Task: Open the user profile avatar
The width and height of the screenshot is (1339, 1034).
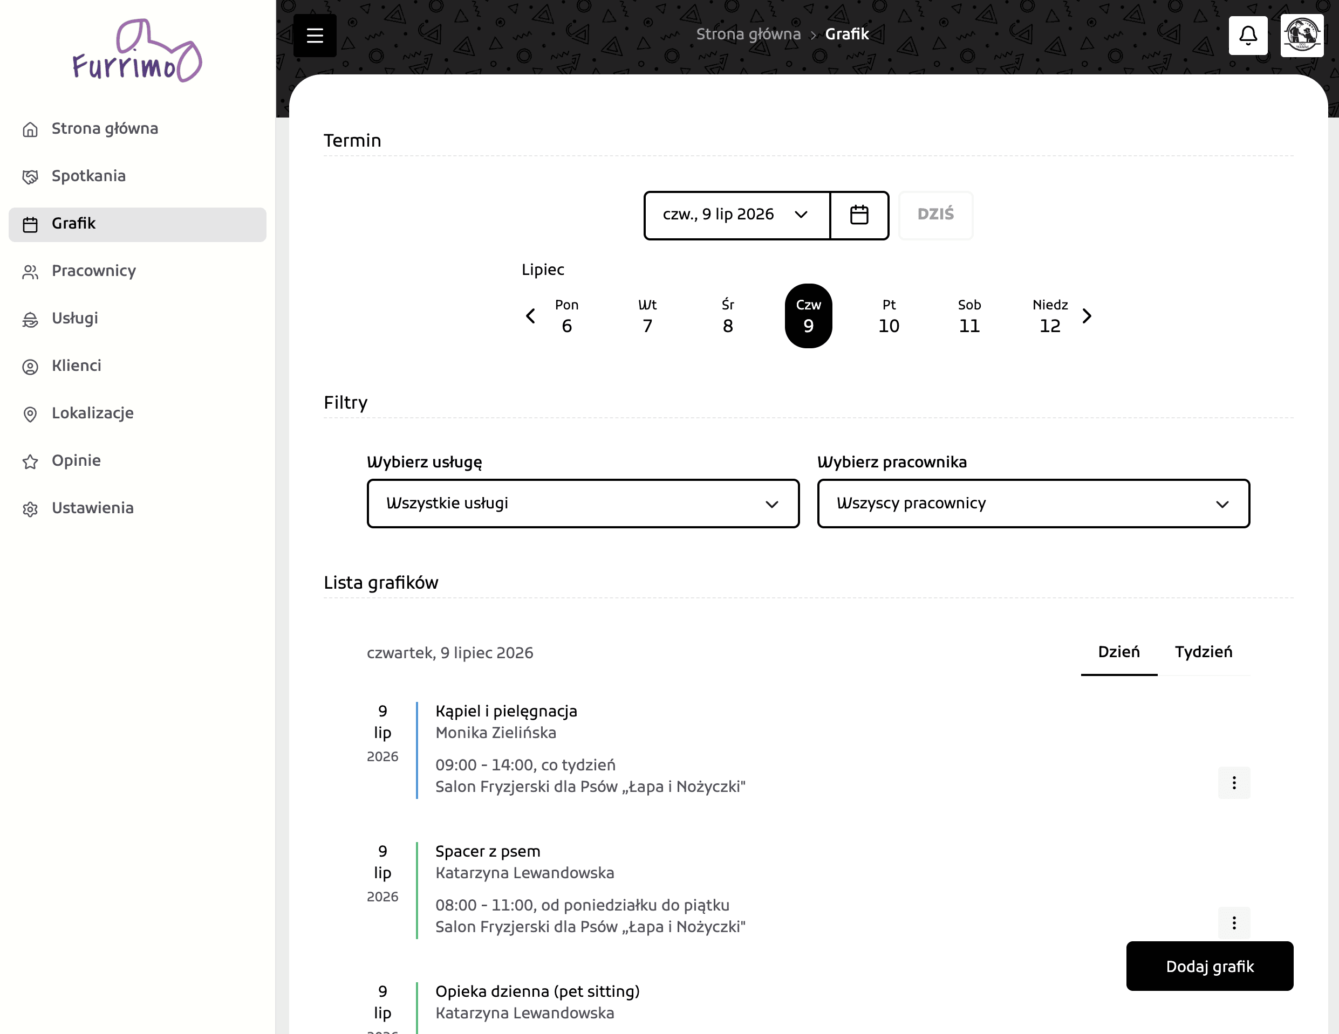Action: [x=1302, y=36]
